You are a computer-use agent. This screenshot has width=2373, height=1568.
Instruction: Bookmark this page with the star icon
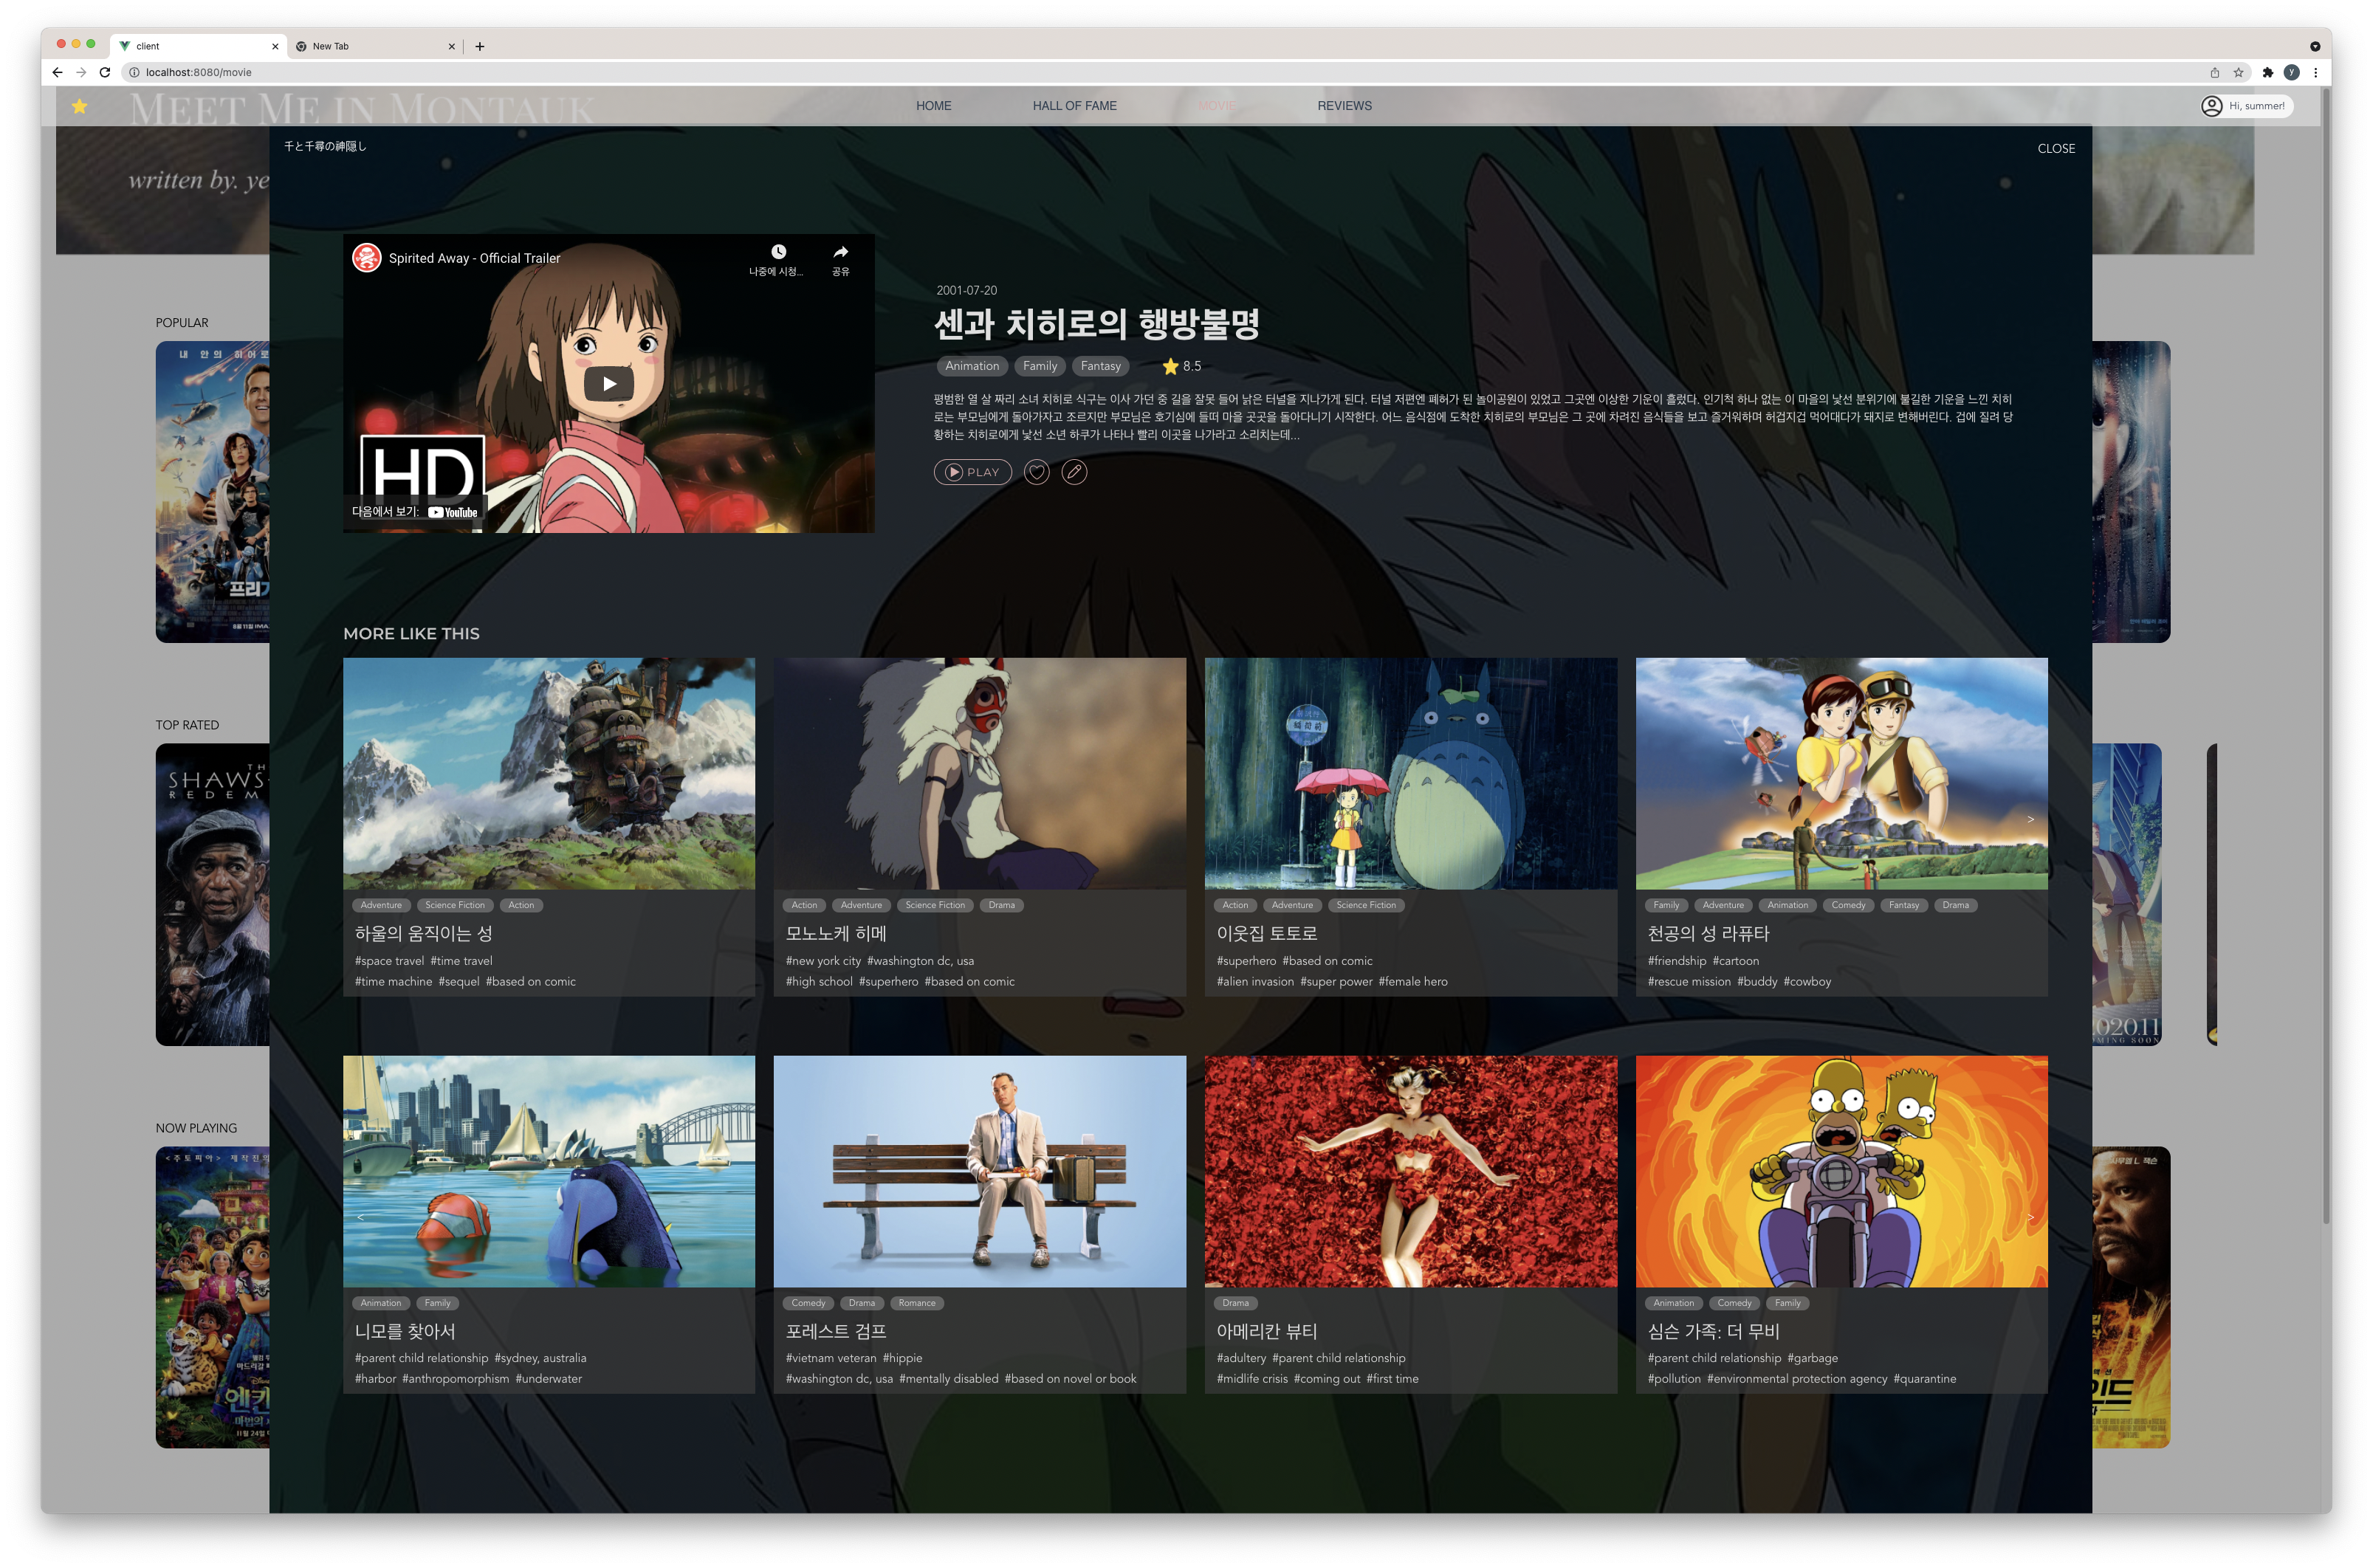click(2238, 72)
